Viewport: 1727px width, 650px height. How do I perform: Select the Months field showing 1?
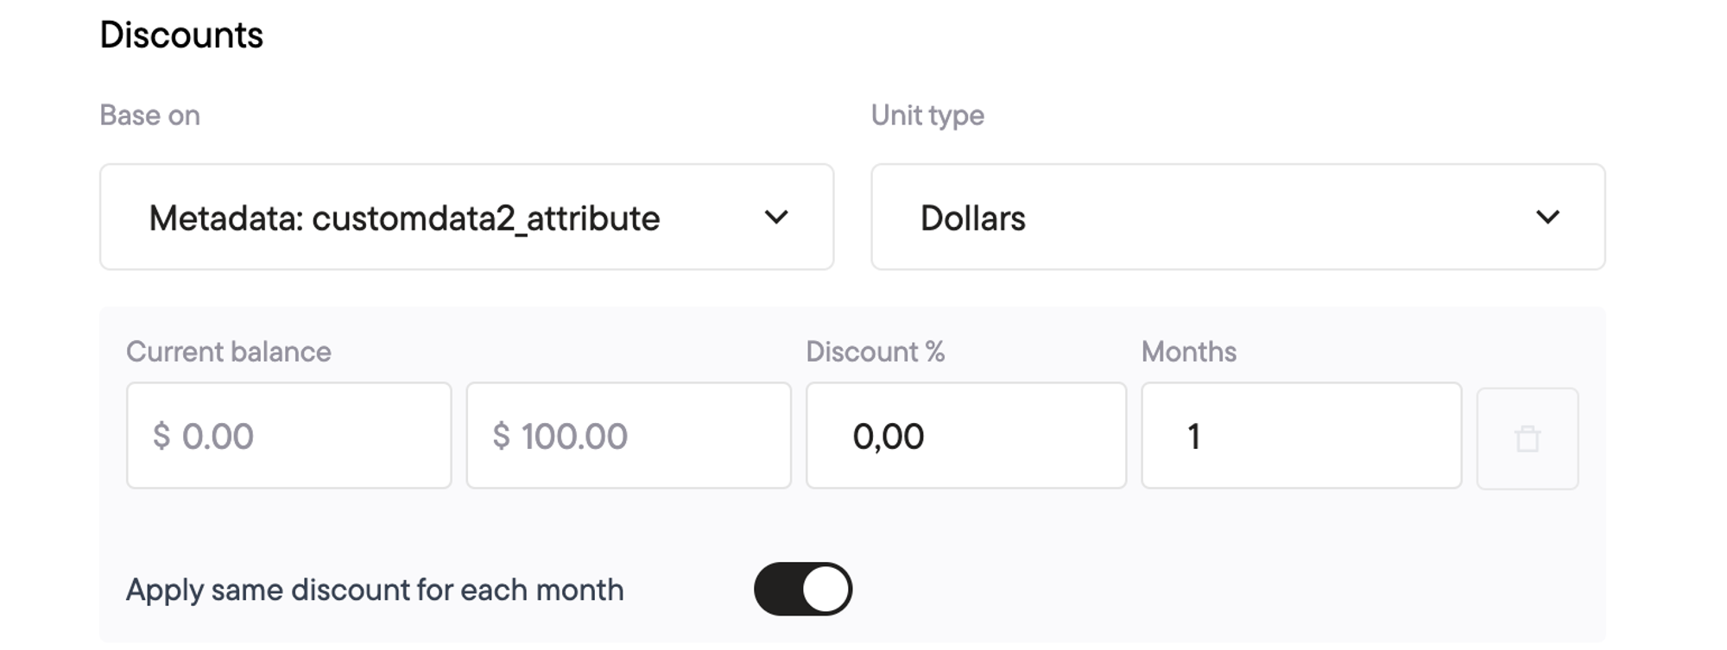coord(1301,436)
